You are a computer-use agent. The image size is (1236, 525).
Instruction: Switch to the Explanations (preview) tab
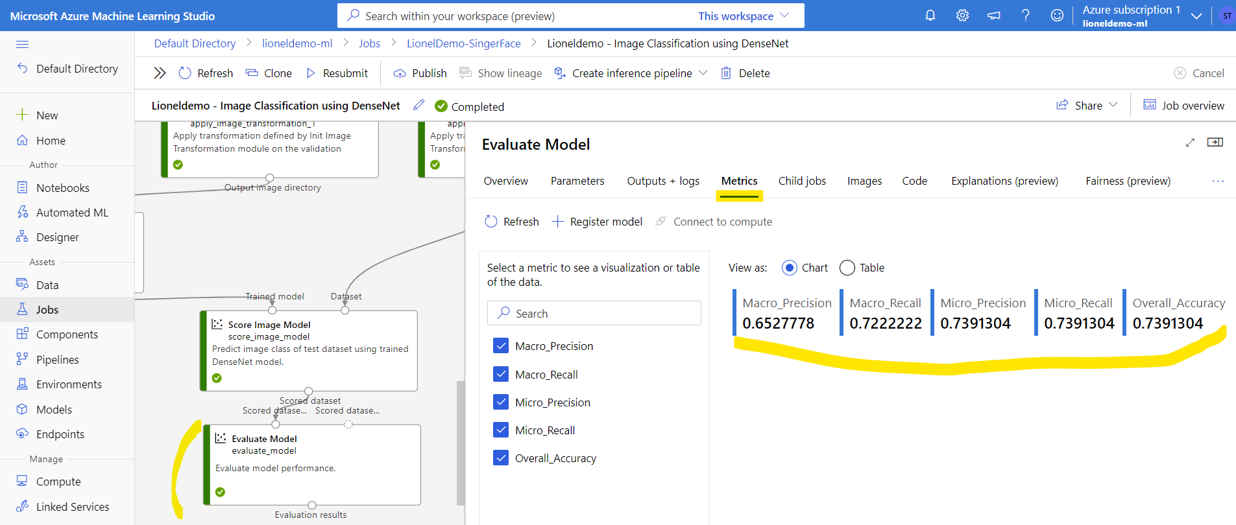click(1004, 181)
